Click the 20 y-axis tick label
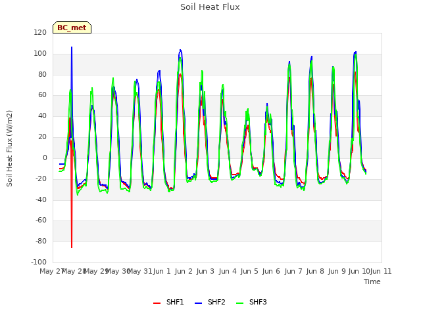This screenshot has width=421, height=315. click(42, 137)
